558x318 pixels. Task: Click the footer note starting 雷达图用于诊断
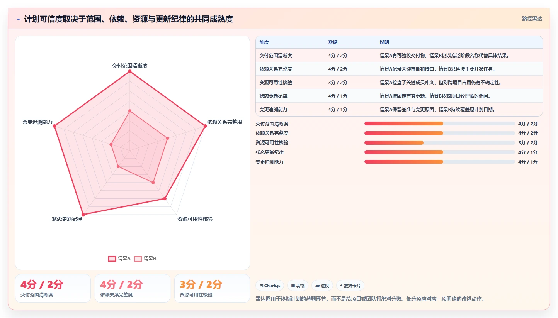[x=370, y=299]
